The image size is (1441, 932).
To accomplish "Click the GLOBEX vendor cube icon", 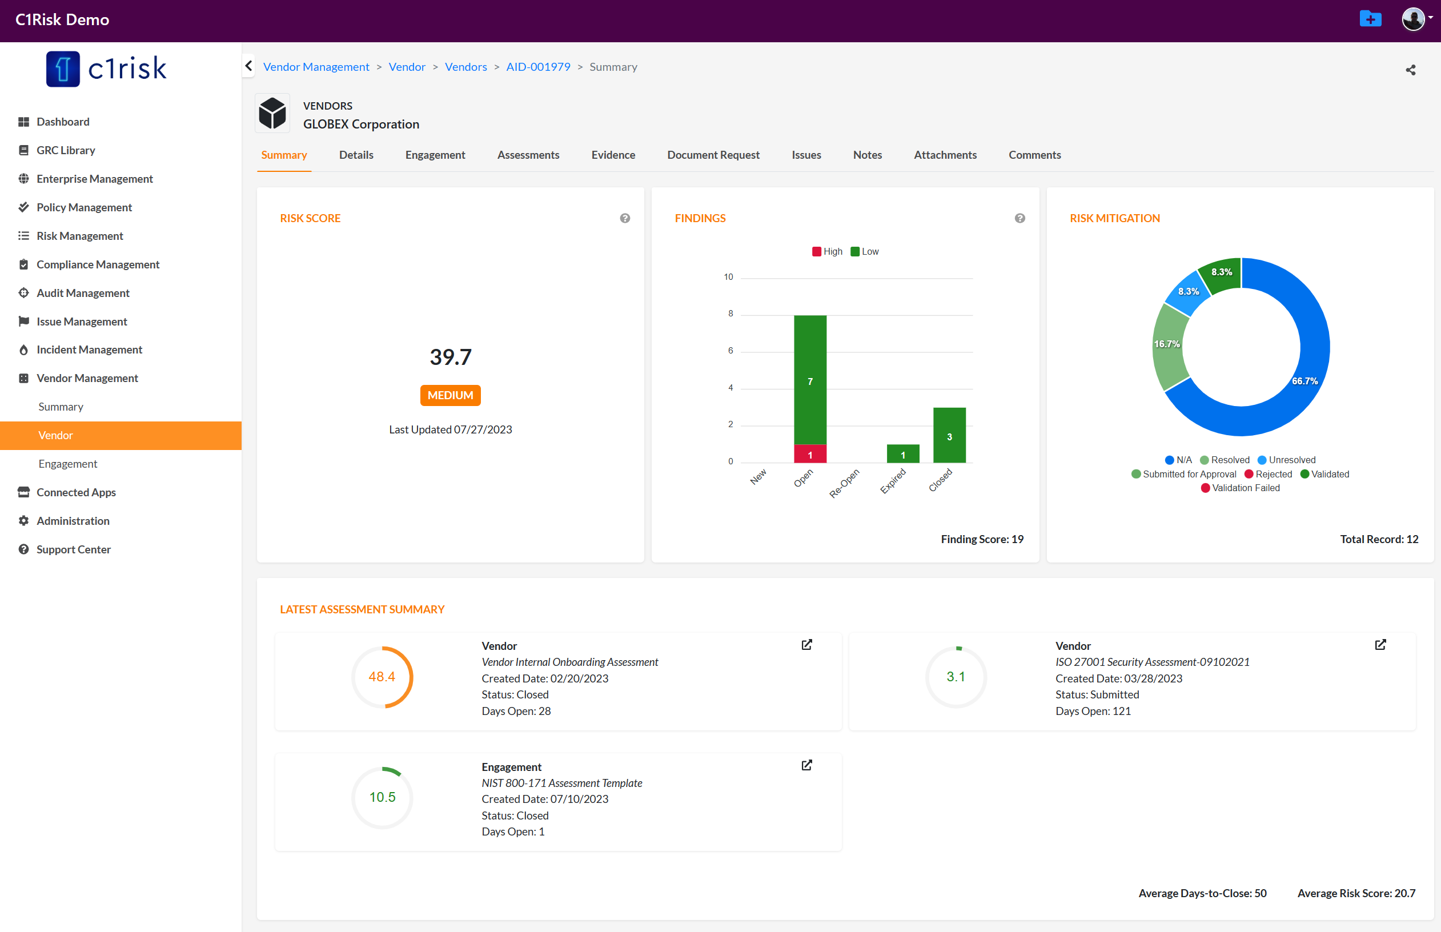I will point(272,113).
